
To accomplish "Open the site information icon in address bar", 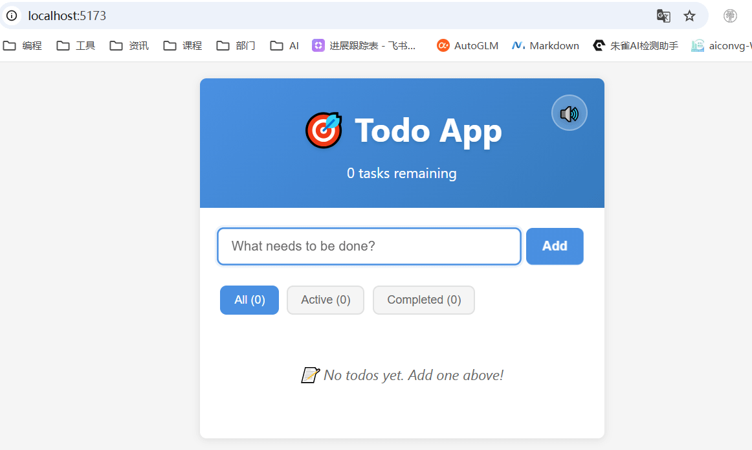I will [x=12, y=16].
